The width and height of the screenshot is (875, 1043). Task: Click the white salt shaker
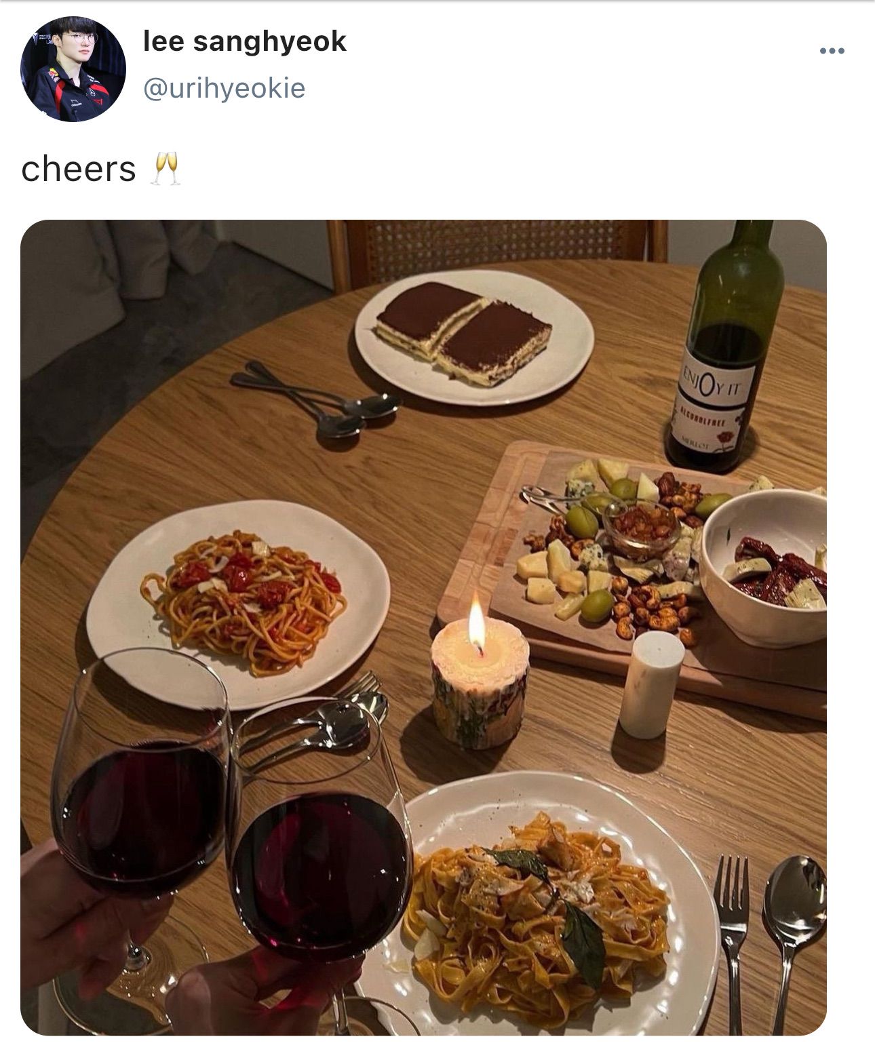tap(651, 687)
